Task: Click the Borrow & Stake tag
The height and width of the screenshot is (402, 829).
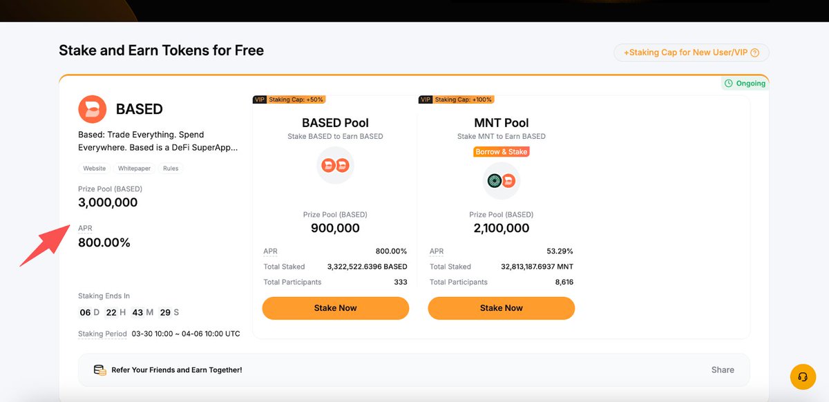Action: [x=501, y=152]
